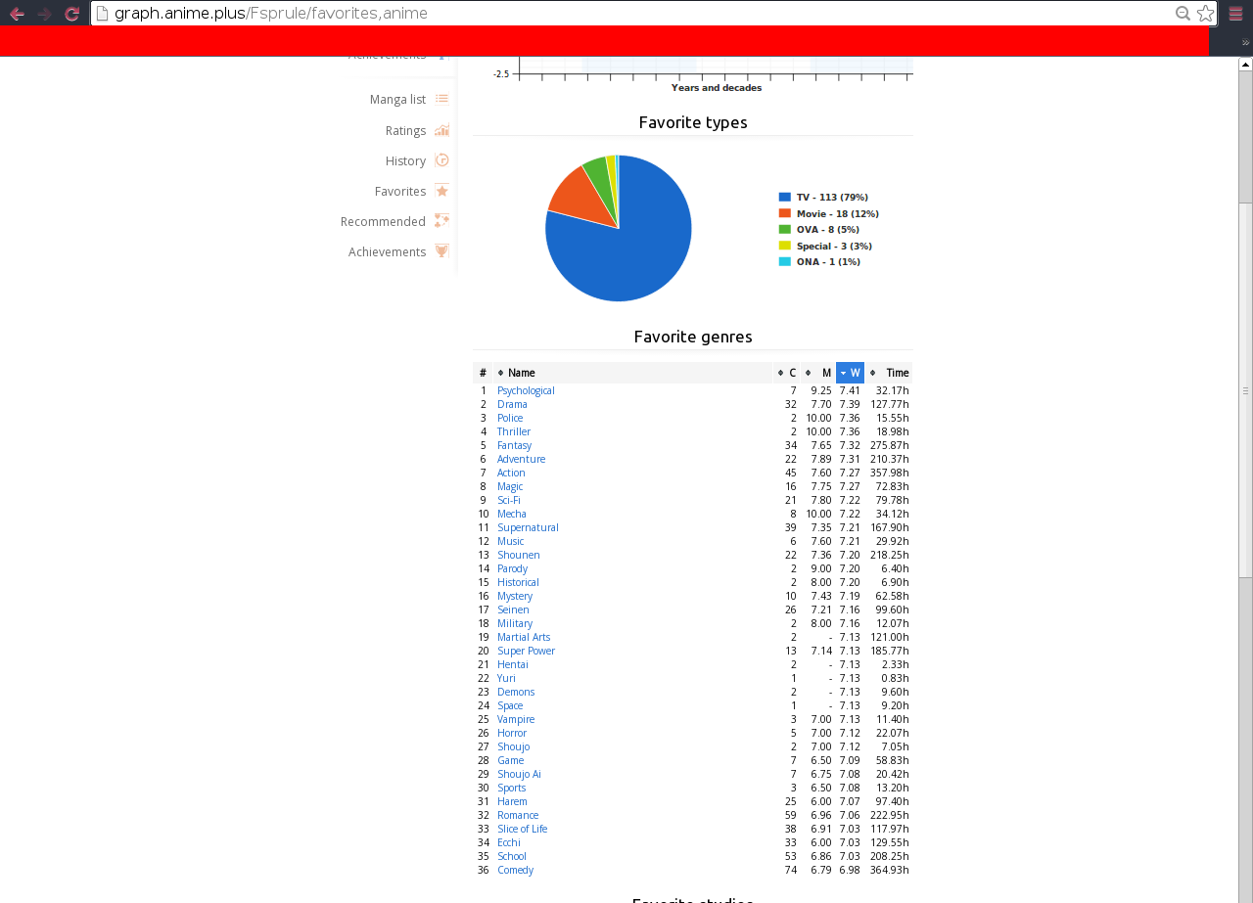Bookmark this page with the star icon
1253x903 pixels.
tap(1205, 14)
